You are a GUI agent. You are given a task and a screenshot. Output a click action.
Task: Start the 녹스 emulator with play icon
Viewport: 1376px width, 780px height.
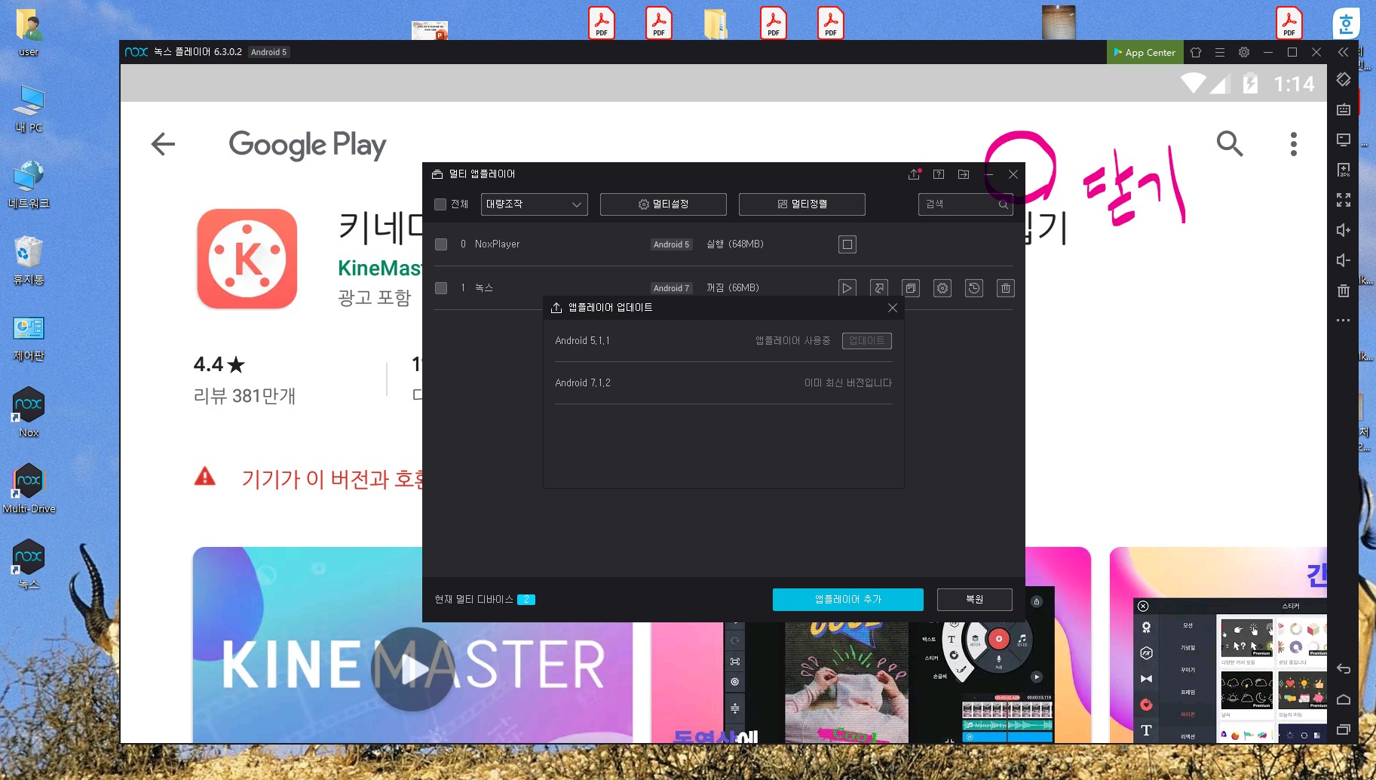[x=847, y=288]
